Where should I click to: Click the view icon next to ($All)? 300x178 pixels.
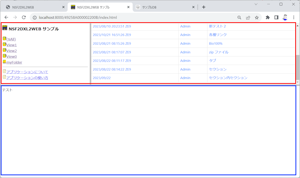point(4,38)
